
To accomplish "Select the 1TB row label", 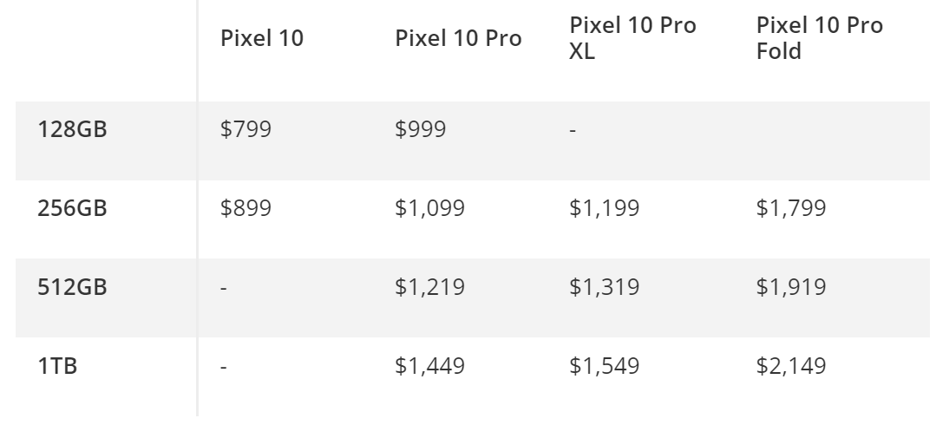I will 58,366.
